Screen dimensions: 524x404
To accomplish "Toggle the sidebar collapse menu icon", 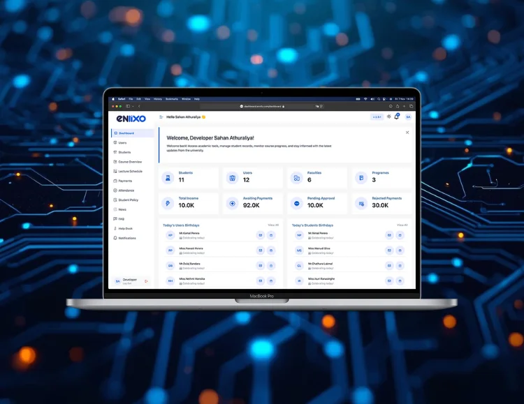I will click(161, 117).
